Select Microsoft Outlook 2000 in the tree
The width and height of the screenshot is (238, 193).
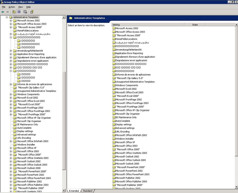tap(29, 168)
